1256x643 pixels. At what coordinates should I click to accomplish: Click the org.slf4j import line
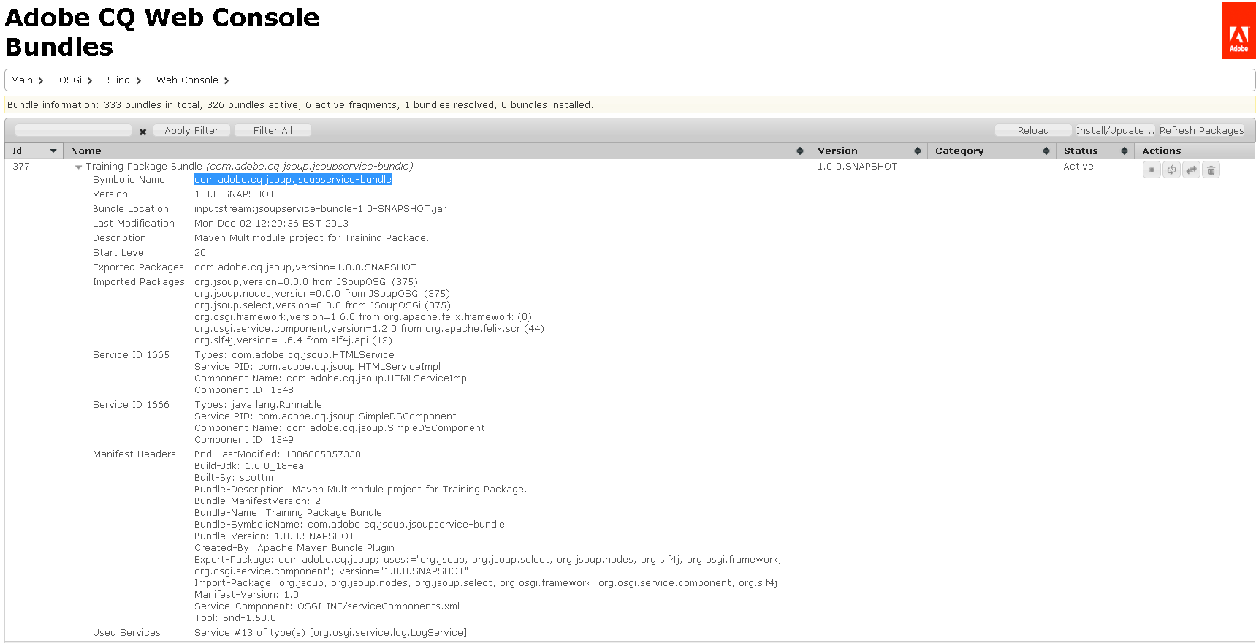[293, 340]
